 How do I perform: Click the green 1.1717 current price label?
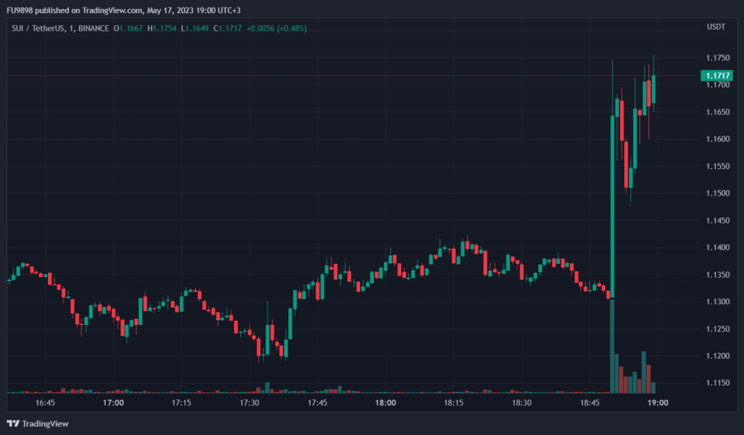point(718,75)
